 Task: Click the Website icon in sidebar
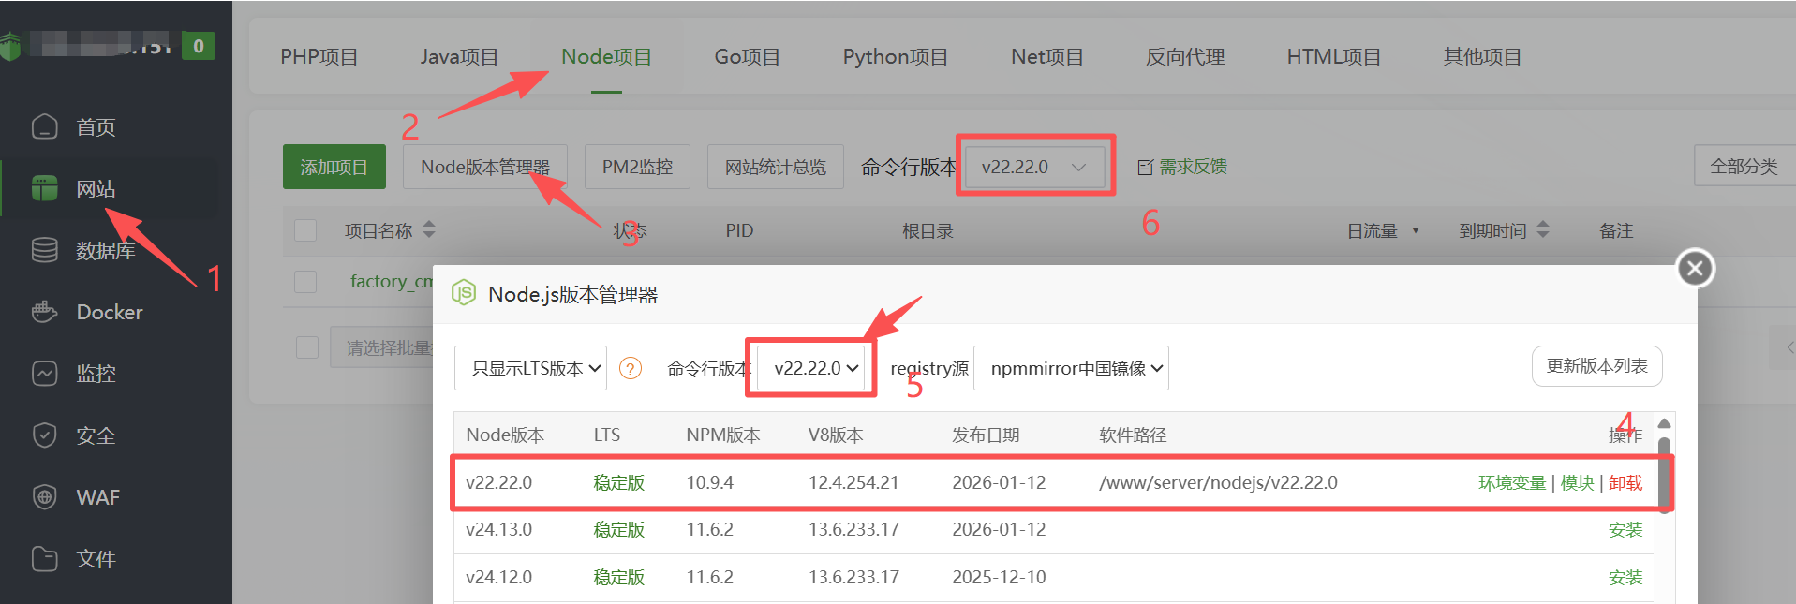click(x=44, y=188)
